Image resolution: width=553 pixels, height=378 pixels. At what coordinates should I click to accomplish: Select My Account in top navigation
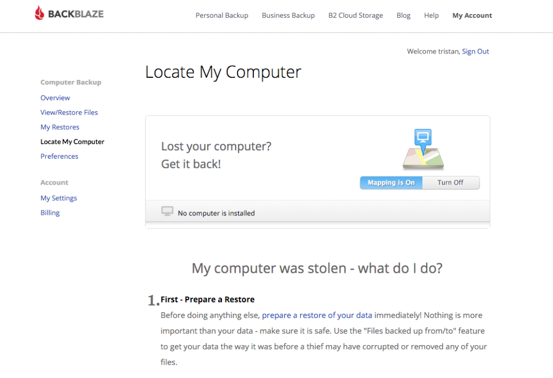click(472, 16)
